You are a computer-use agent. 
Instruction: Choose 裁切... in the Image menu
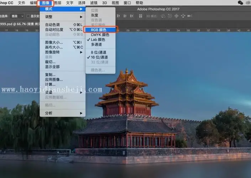click(x=63, y=62)
